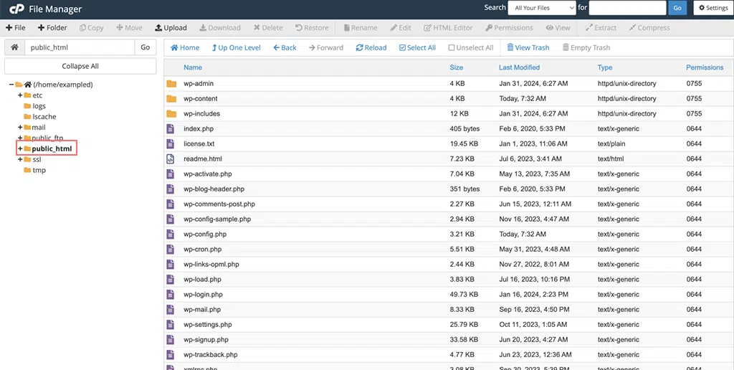Click the wp-login.php file icon

click(171, 294)
